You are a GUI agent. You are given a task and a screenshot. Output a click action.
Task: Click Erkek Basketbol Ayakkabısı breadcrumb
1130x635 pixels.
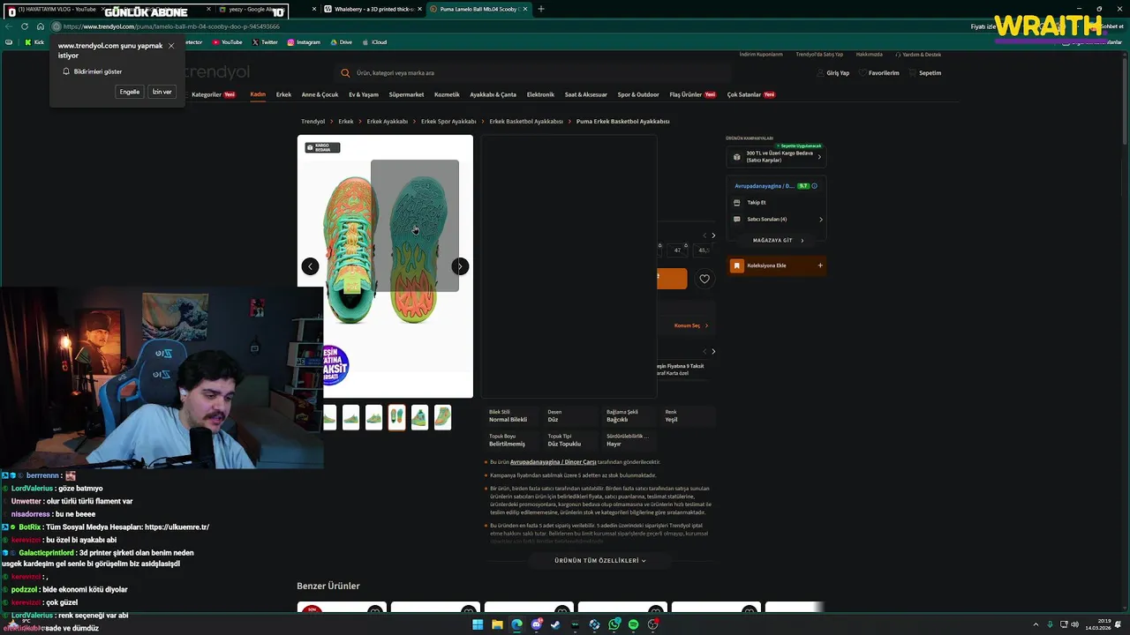tap(526, 122)
